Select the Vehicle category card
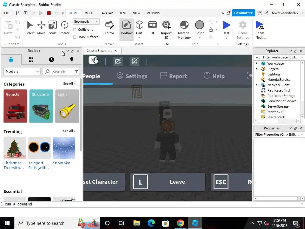 click(x=15, y=106)
